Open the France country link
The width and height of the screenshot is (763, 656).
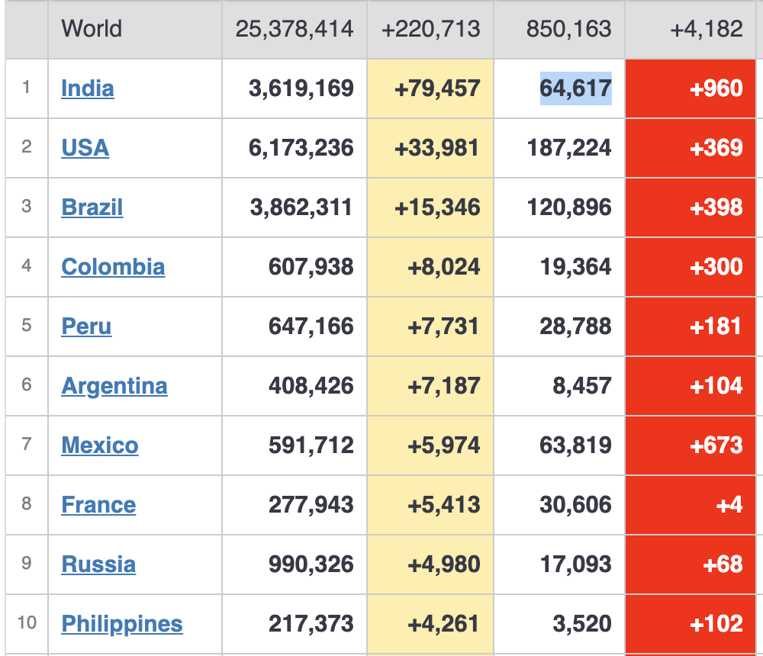(98, 505)
